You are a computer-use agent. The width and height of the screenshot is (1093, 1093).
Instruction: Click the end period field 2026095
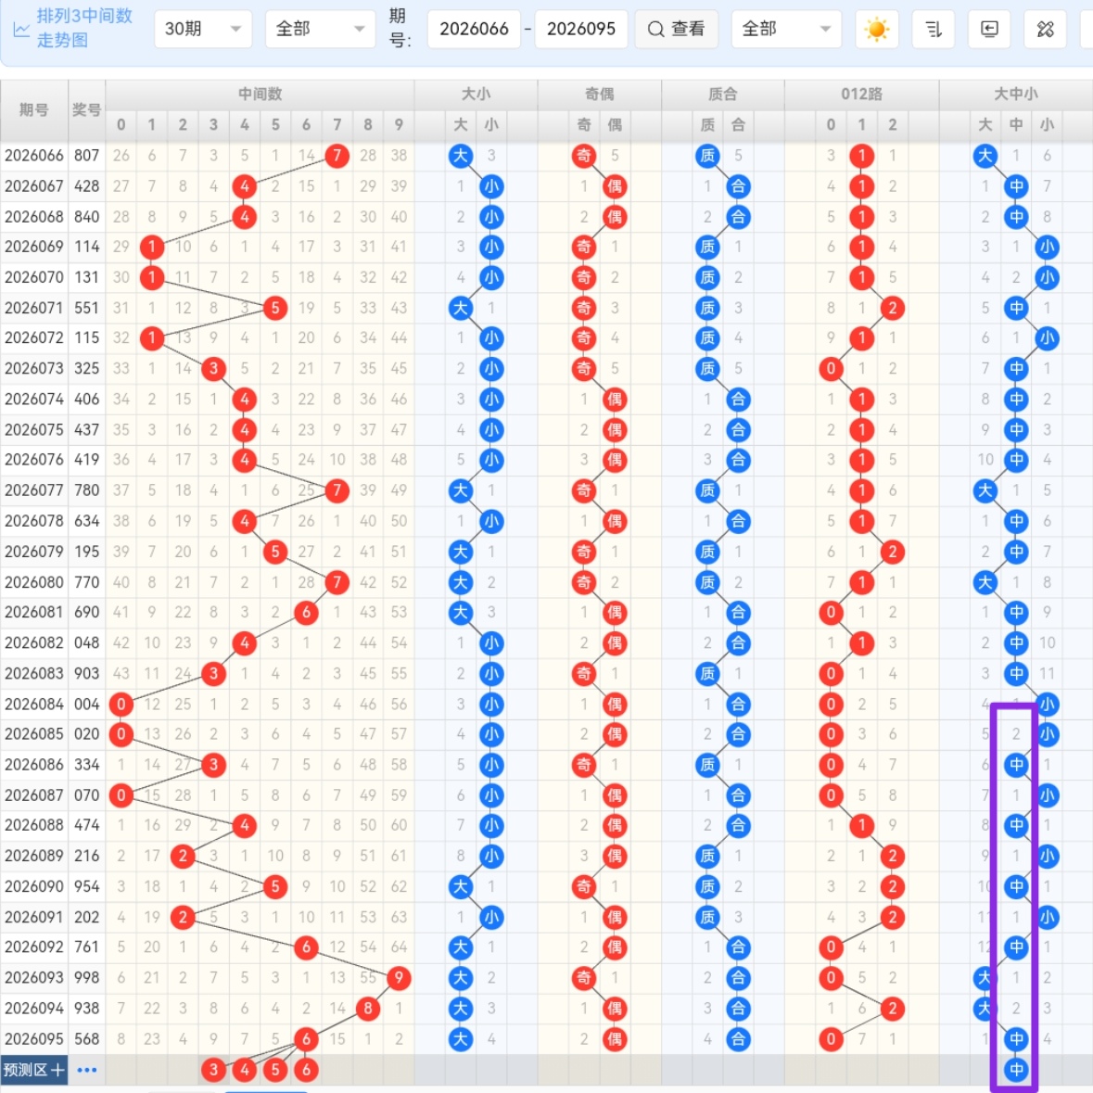[581, 30]
